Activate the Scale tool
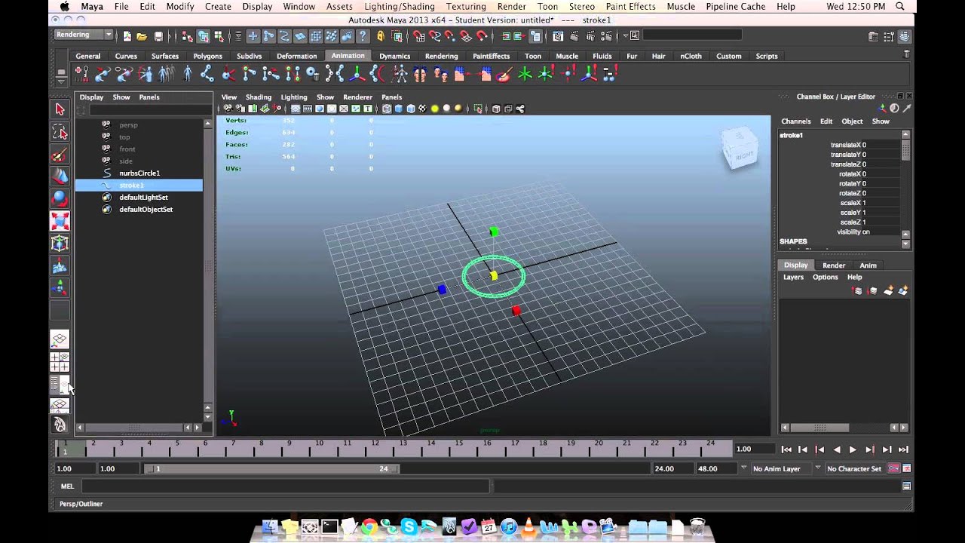Image resolution: width=965 pixels, height=543 pixels. click(60, 221)
